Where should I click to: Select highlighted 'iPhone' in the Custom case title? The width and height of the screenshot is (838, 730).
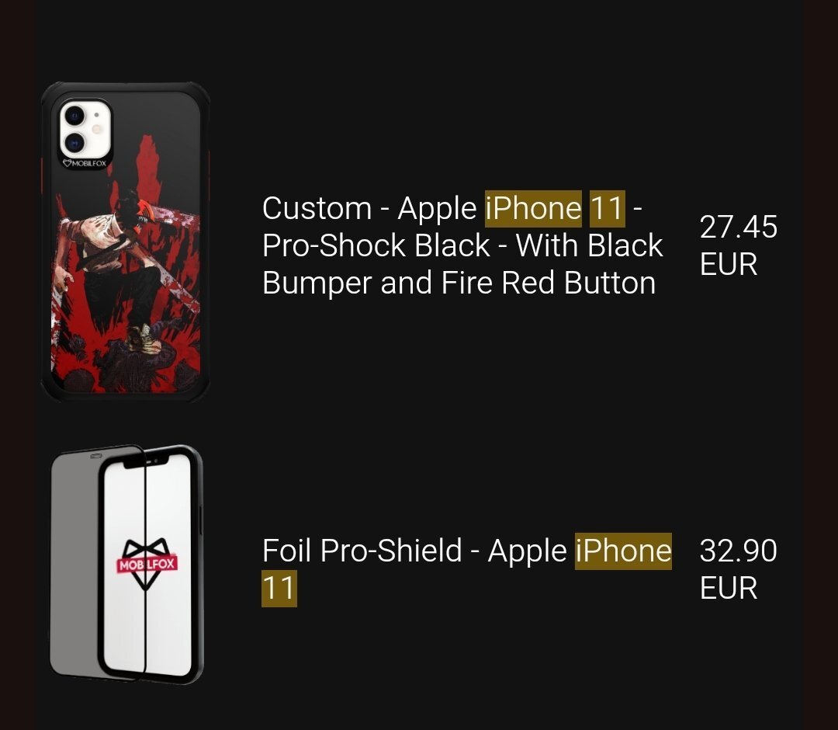click(533, 209)
